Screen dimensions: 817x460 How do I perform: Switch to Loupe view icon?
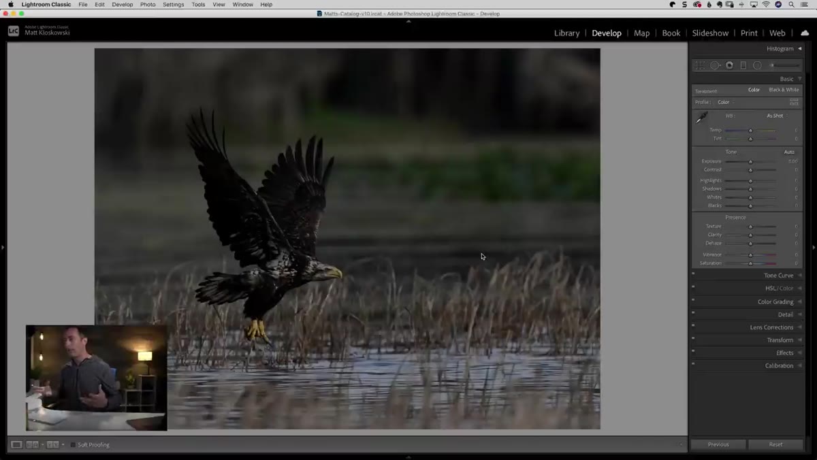pos(16,444)
